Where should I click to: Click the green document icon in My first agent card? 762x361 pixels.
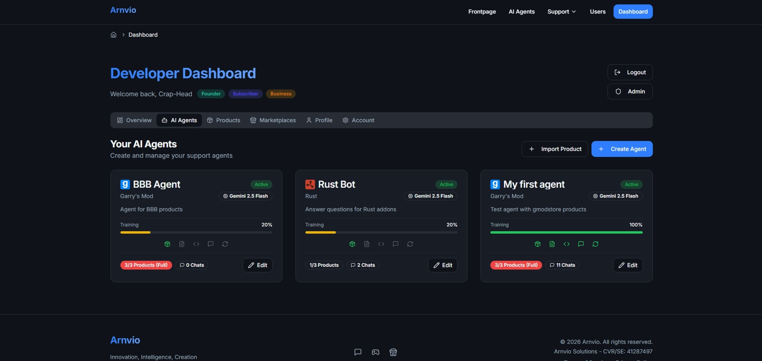pyautogui.click(x=552, y=244)
